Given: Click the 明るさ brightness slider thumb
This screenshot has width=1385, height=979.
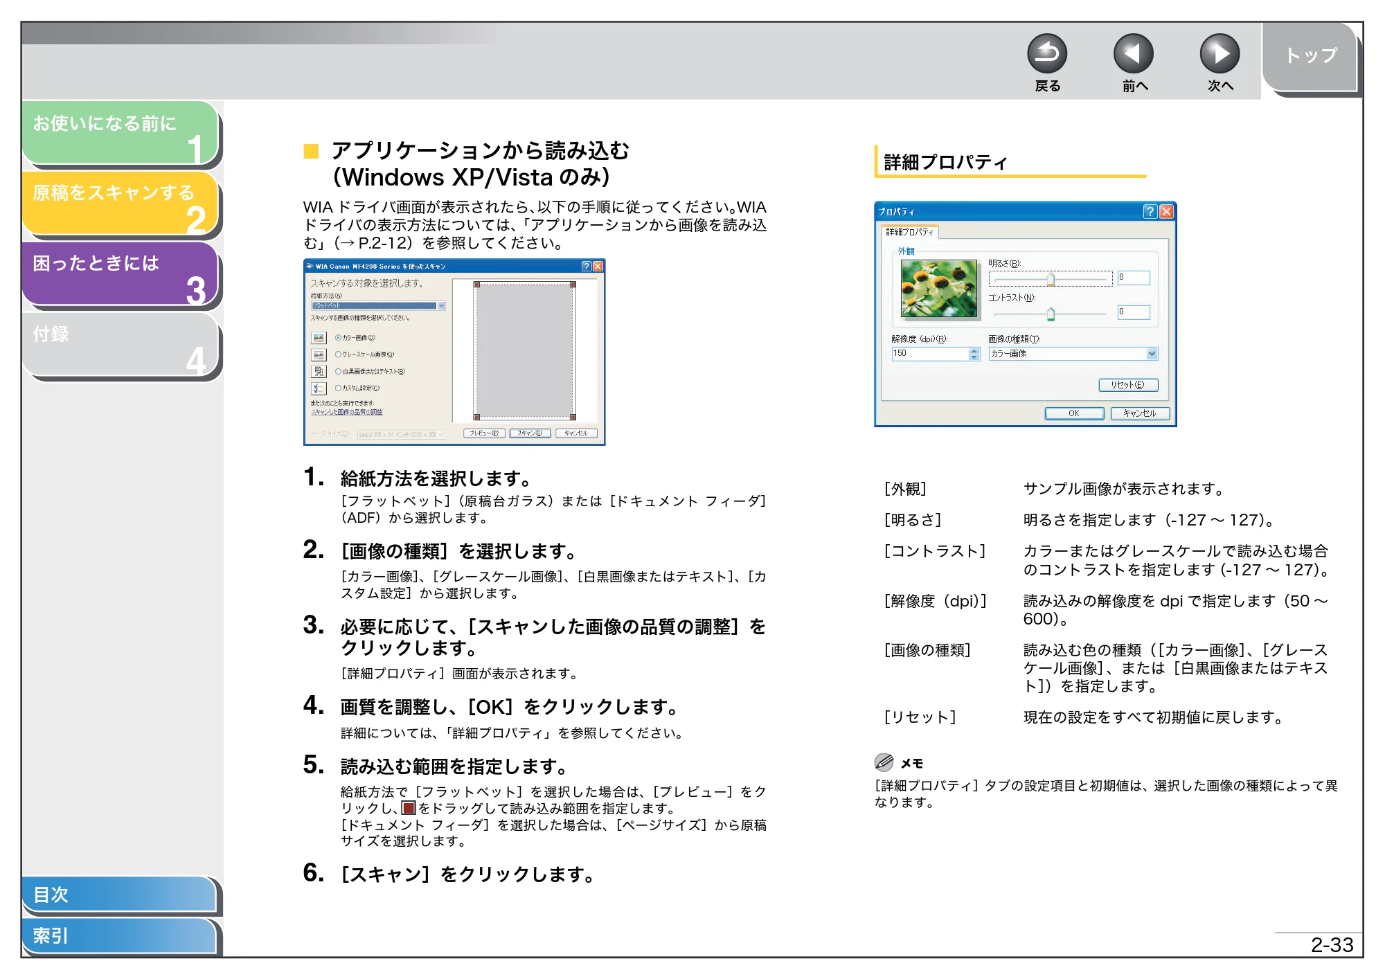Looking at the screenshot, I should coord(1051,280).
